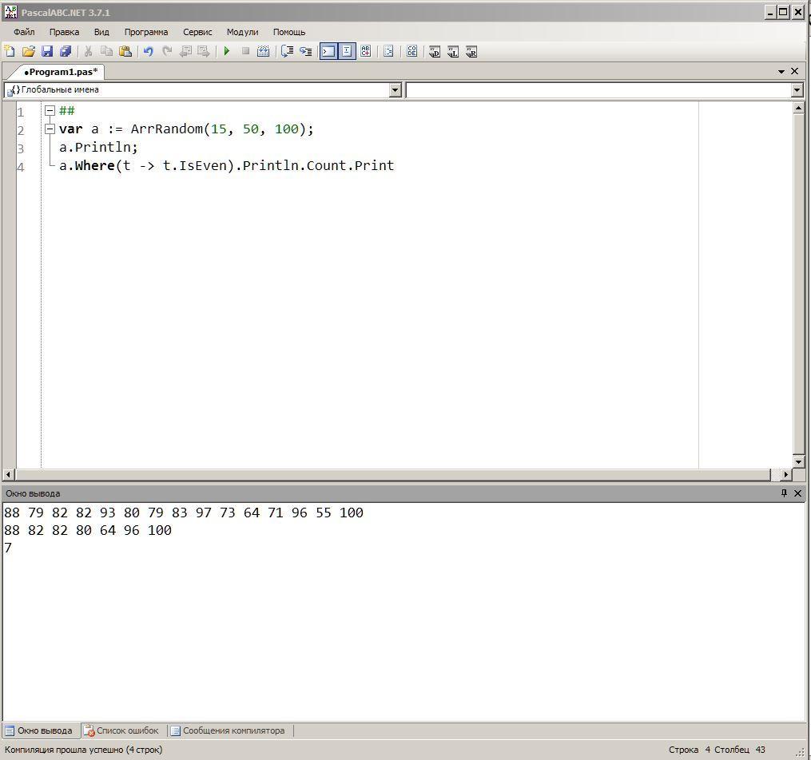Image resolution: width=811 pixels, height=760 pixels.
Task: Copy the selection with the copy icon
Action: [107, 51]
